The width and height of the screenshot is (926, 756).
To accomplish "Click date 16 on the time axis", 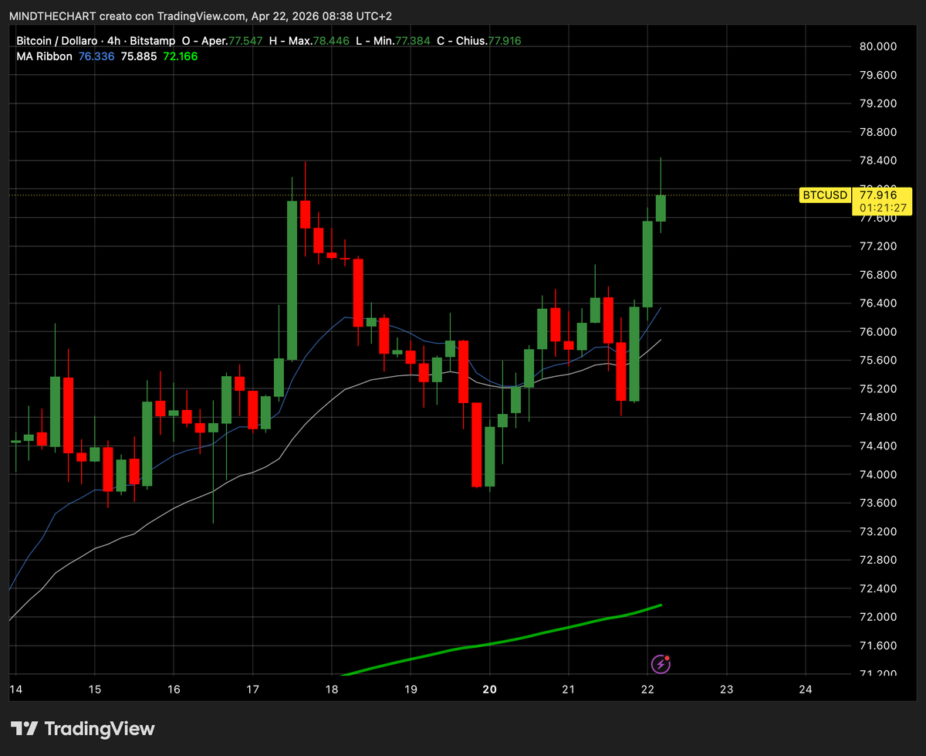I will 174,689.
